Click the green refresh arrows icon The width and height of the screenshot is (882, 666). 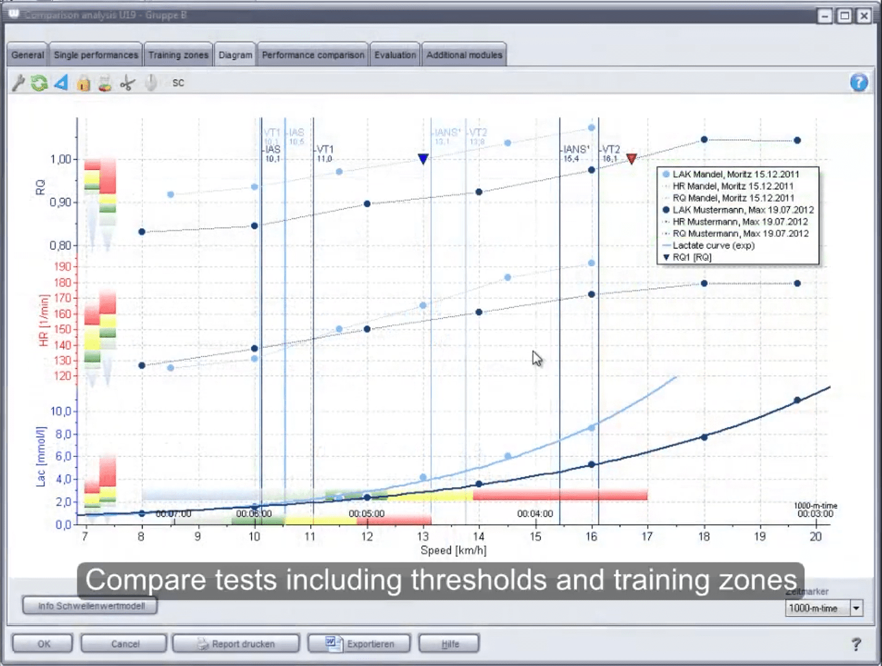tap(39, 83)
